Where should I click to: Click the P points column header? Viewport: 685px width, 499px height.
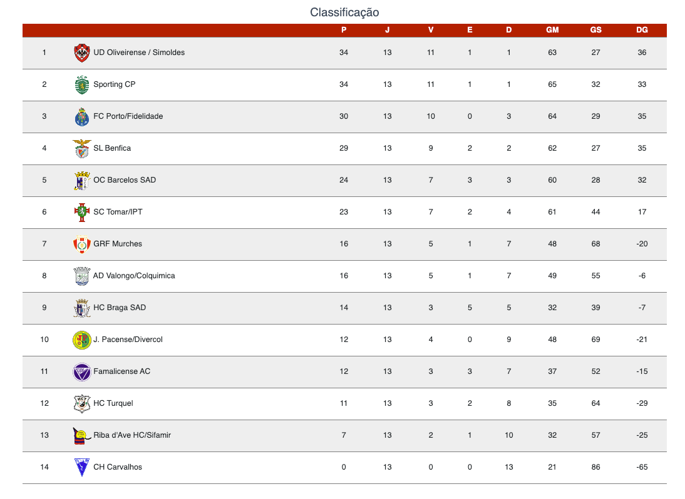pyautogui.click(x=344, y=29)
